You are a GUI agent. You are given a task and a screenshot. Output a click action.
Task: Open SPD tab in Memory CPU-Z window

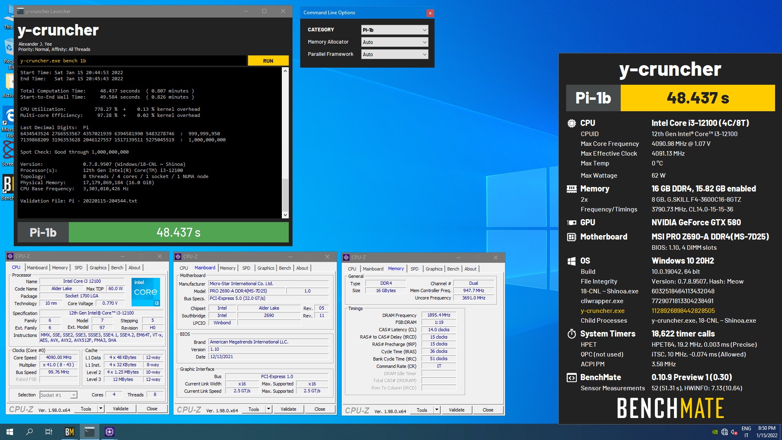415,269
